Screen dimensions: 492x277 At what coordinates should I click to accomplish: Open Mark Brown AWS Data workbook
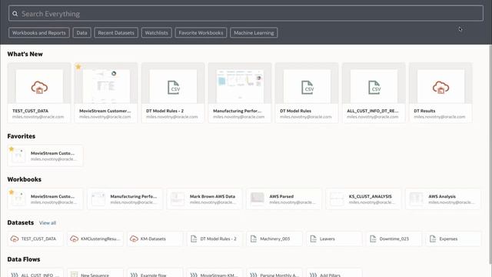204,199
